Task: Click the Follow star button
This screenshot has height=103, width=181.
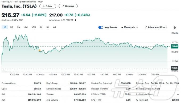Action: (x=48, y=6)
